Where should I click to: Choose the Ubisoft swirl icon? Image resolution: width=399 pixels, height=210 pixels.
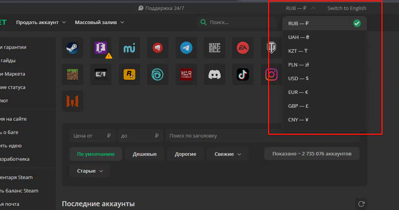click(158, 74)
